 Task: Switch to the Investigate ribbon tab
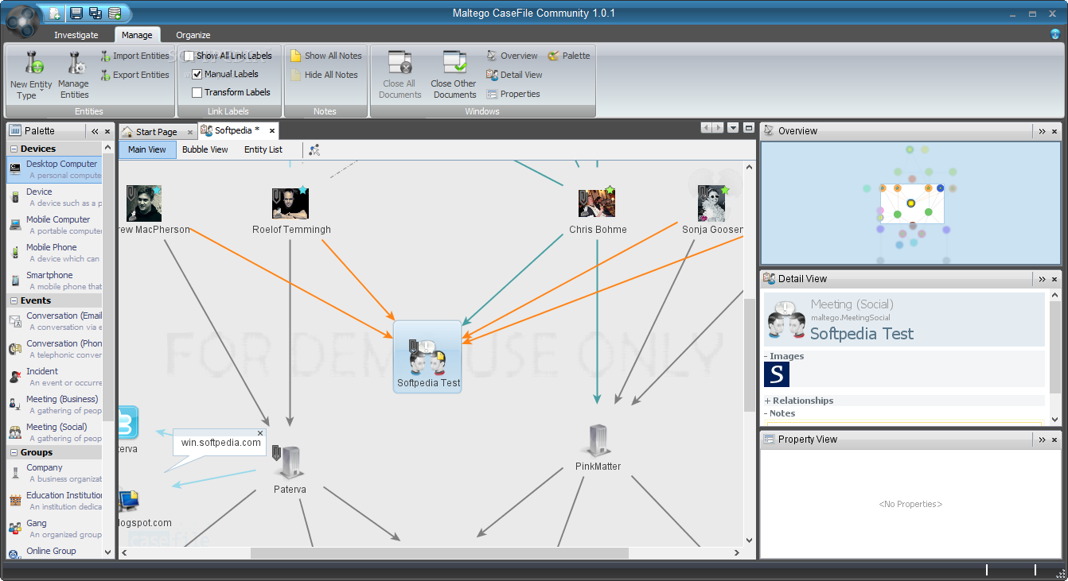coord(76,35)
